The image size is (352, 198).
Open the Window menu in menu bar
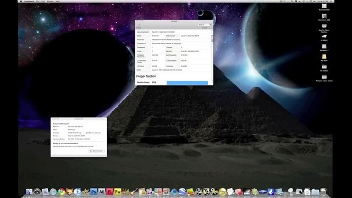click(50, 1)
